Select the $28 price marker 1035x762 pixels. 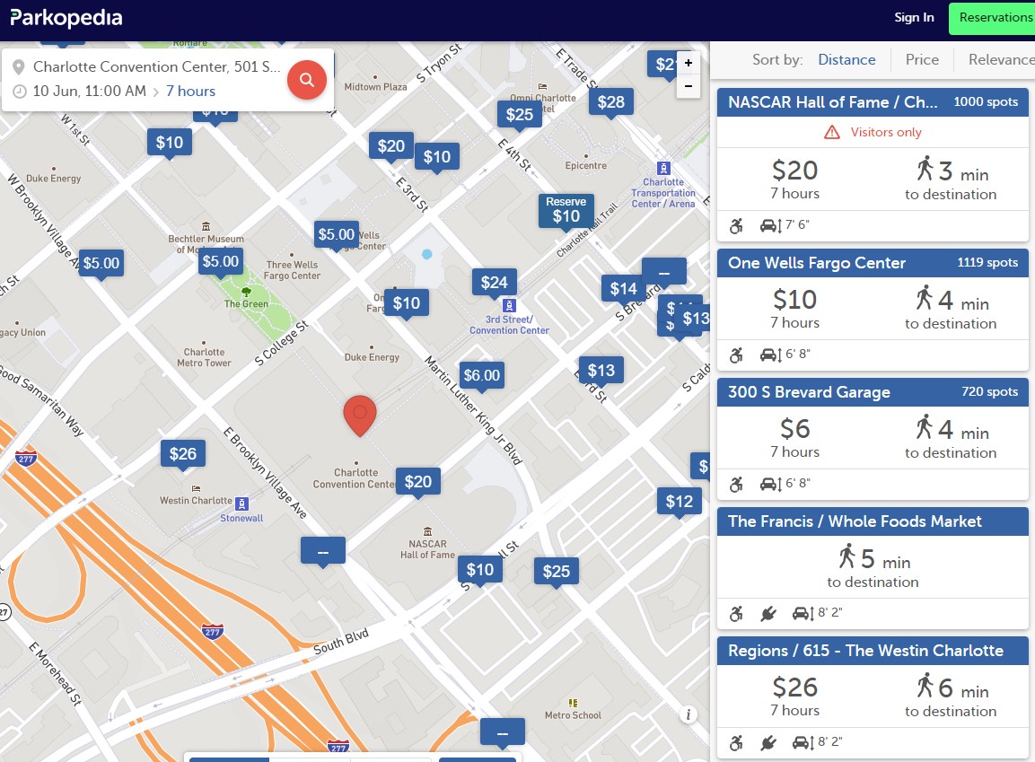coord(611,101)
